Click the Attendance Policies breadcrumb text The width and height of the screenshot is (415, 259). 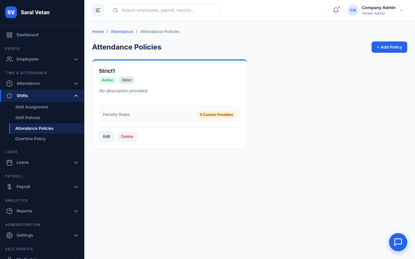tap(160, 32)
